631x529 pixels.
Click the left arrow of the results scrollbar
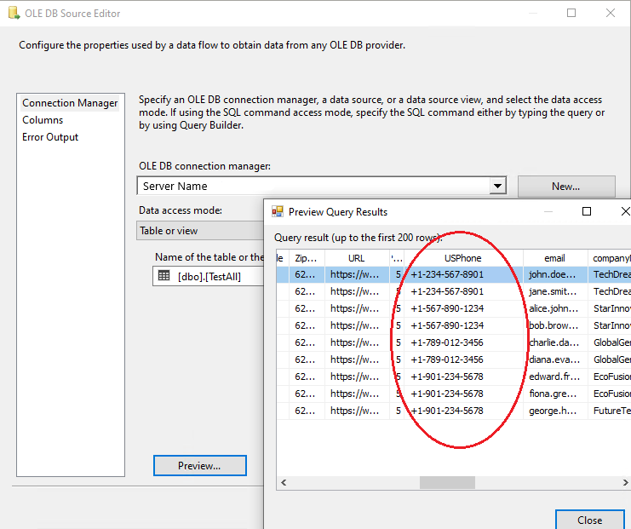(x=284, y=483)
